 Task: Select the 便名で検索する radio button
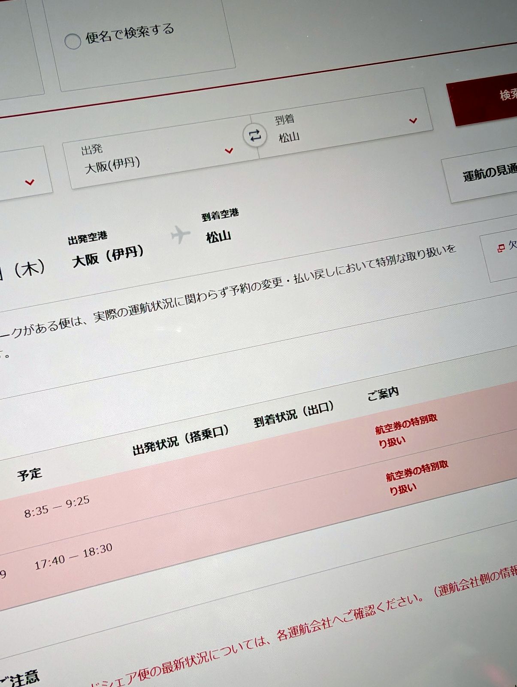(73, 42)
